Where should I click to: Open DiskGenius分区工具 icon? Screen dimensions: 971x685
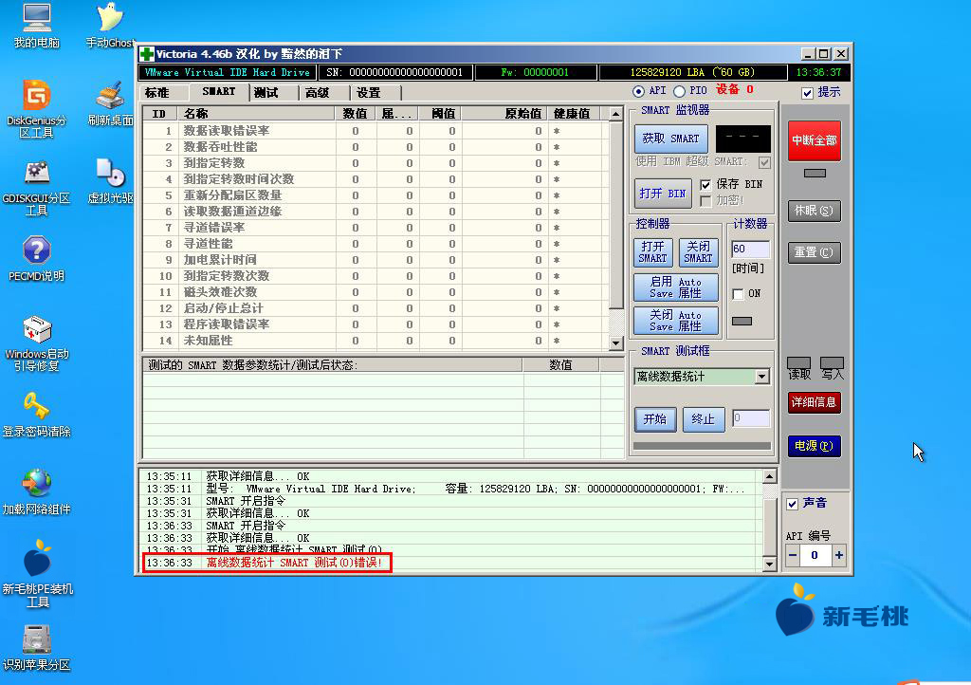(x=37, y=109)
